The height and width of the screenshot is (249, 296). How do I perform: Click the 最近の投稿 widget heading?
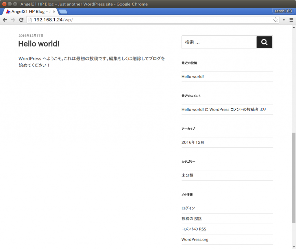point(189,63)
